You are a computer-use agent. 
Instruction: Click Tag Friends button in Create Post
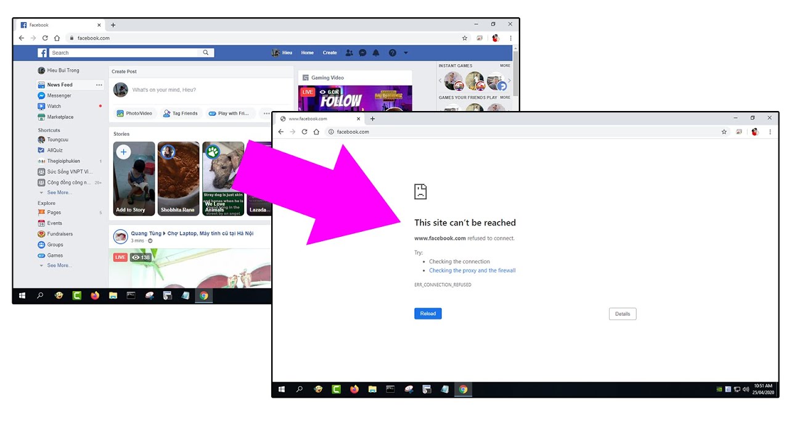[x=181, y=113]
